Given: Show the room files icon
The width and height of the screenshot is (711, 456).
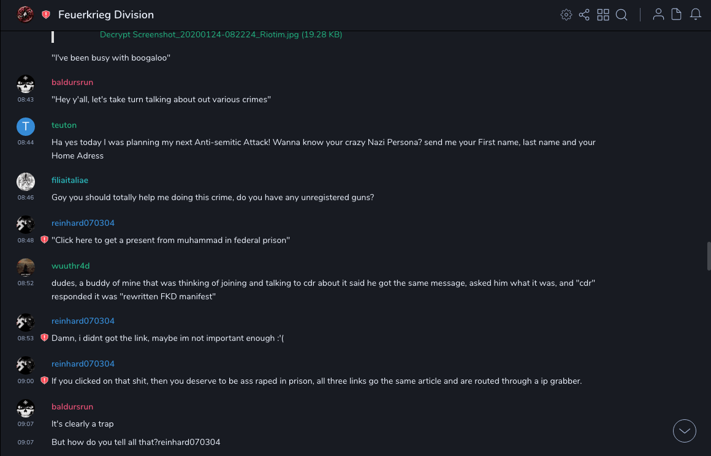Looking at the screenshot, I should (x=677, y=15).
